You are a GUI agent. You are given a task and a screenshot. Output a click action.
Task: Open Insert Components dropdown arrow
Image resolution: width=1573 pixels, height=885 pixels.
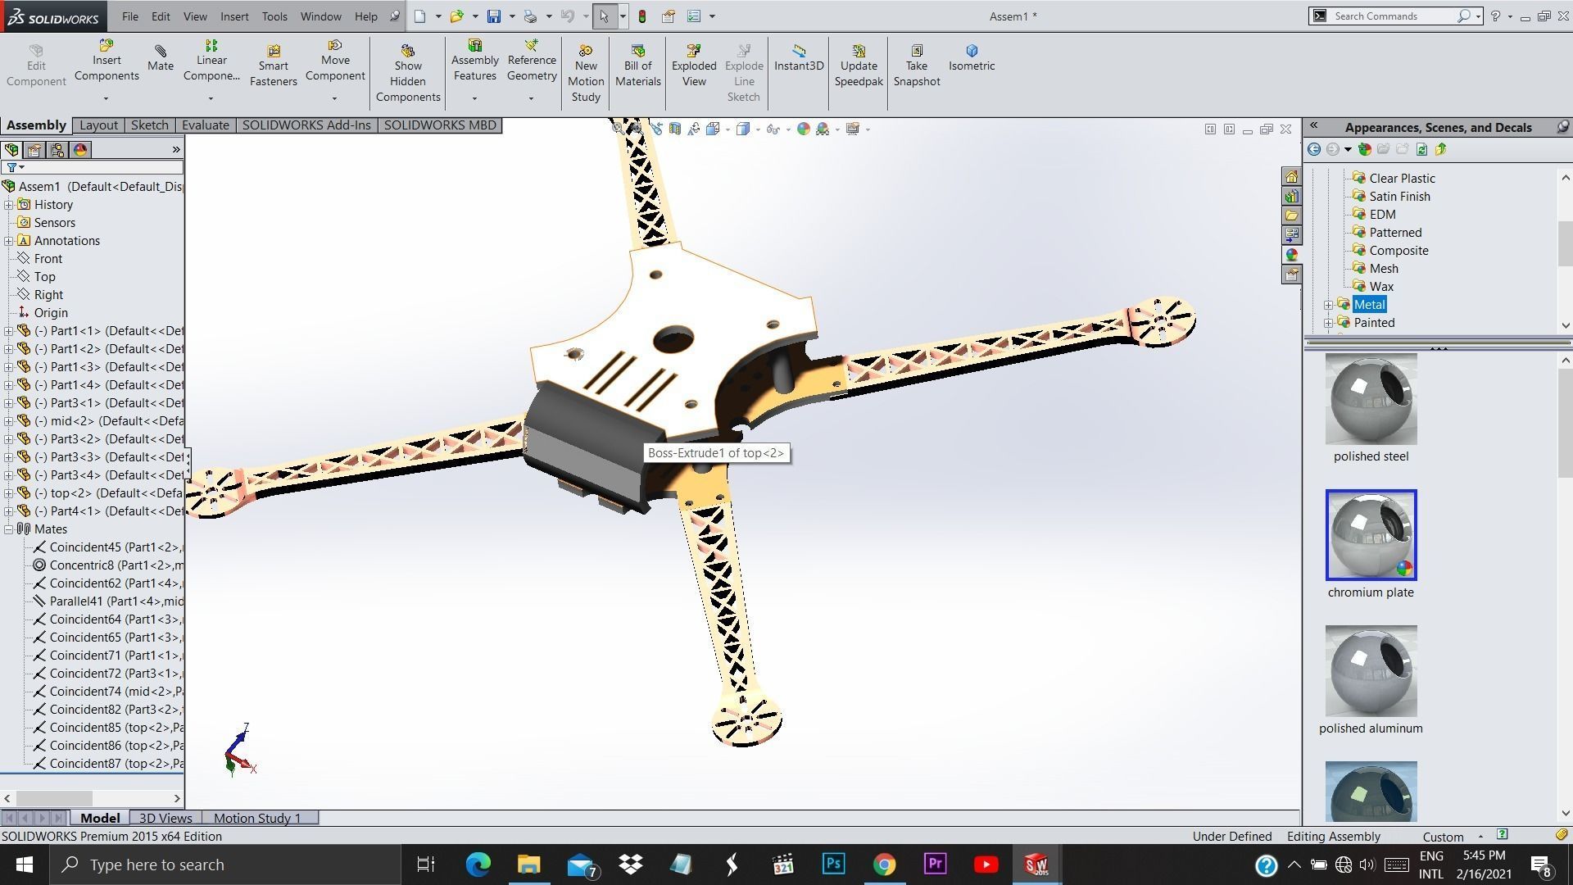point(107,99)
